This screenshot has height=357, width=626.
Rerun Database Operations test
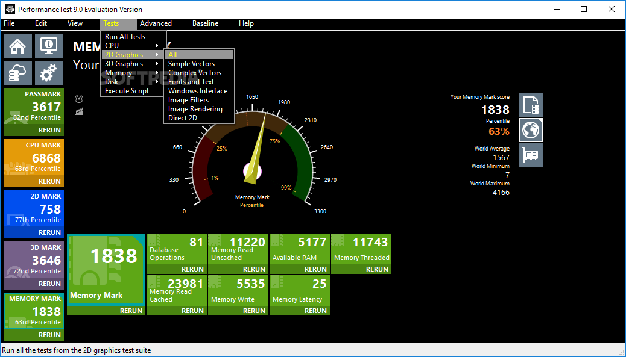click(x=192, y=269)
